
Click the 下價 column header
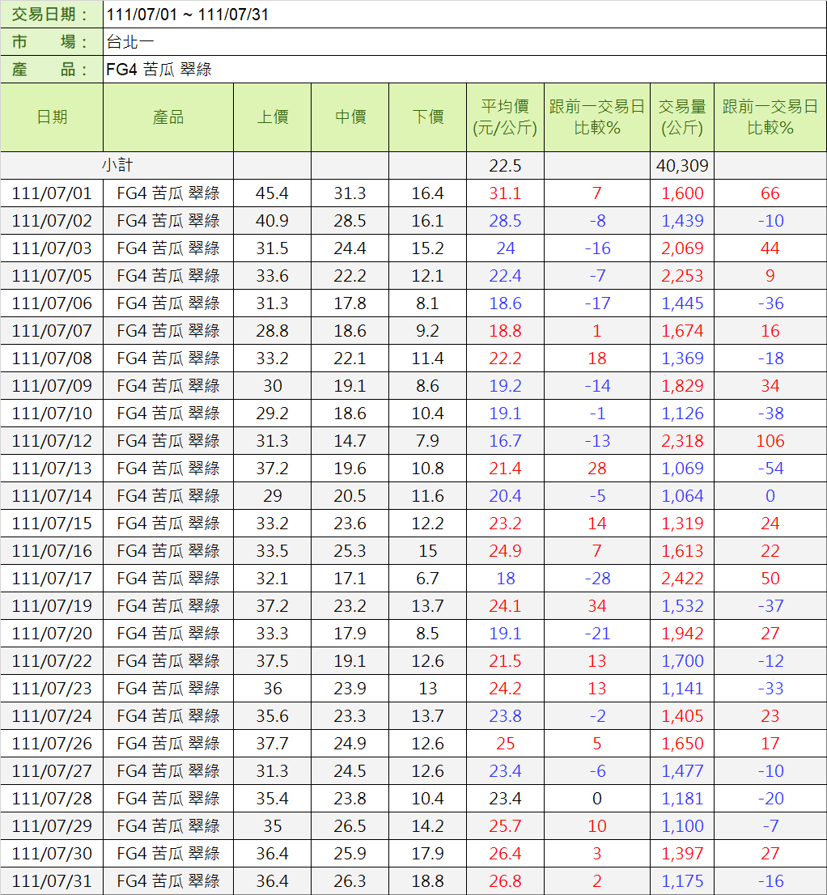coord(427,117)
